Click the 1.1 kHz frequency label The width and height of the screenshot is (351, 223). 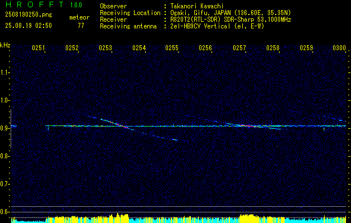tap(4, 72)
